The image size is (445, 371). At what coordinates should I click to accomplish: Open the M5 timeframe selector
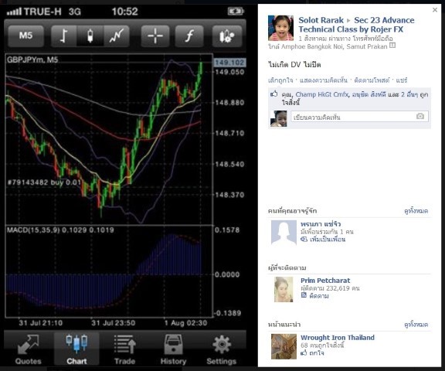point(25,36)
